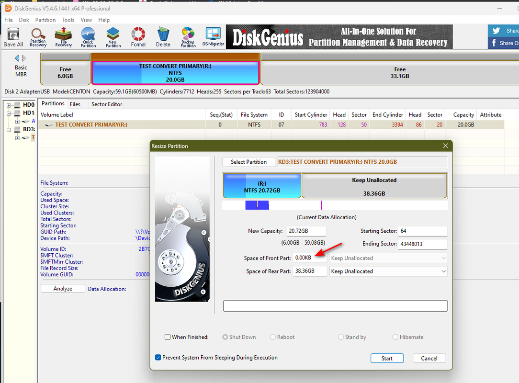This screenshot has width=519, height=383.
Task: Select TEST CONVERT PRIMARY(R:) table row
Action: point(271,124)
